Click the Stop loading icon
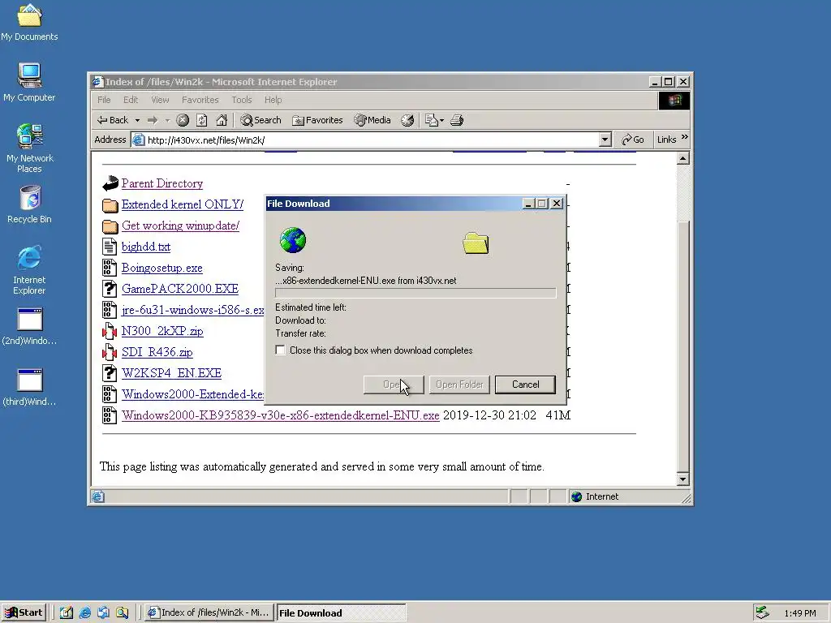Screen dimensions: 831x623 [183, 120]
